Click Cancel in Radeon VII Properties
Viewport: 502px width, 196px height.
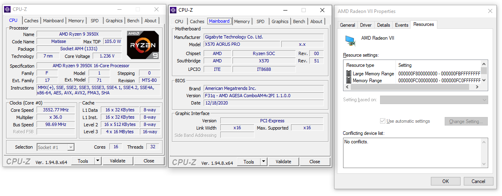[x=478, y=181]
